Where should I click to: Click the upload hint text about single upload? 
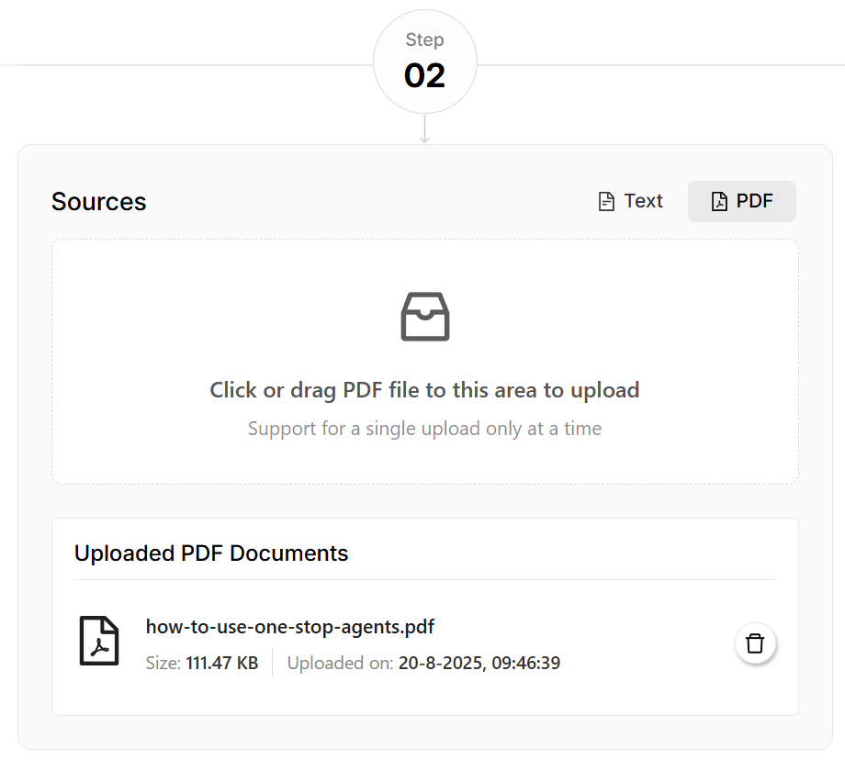[x=424, y=428]
